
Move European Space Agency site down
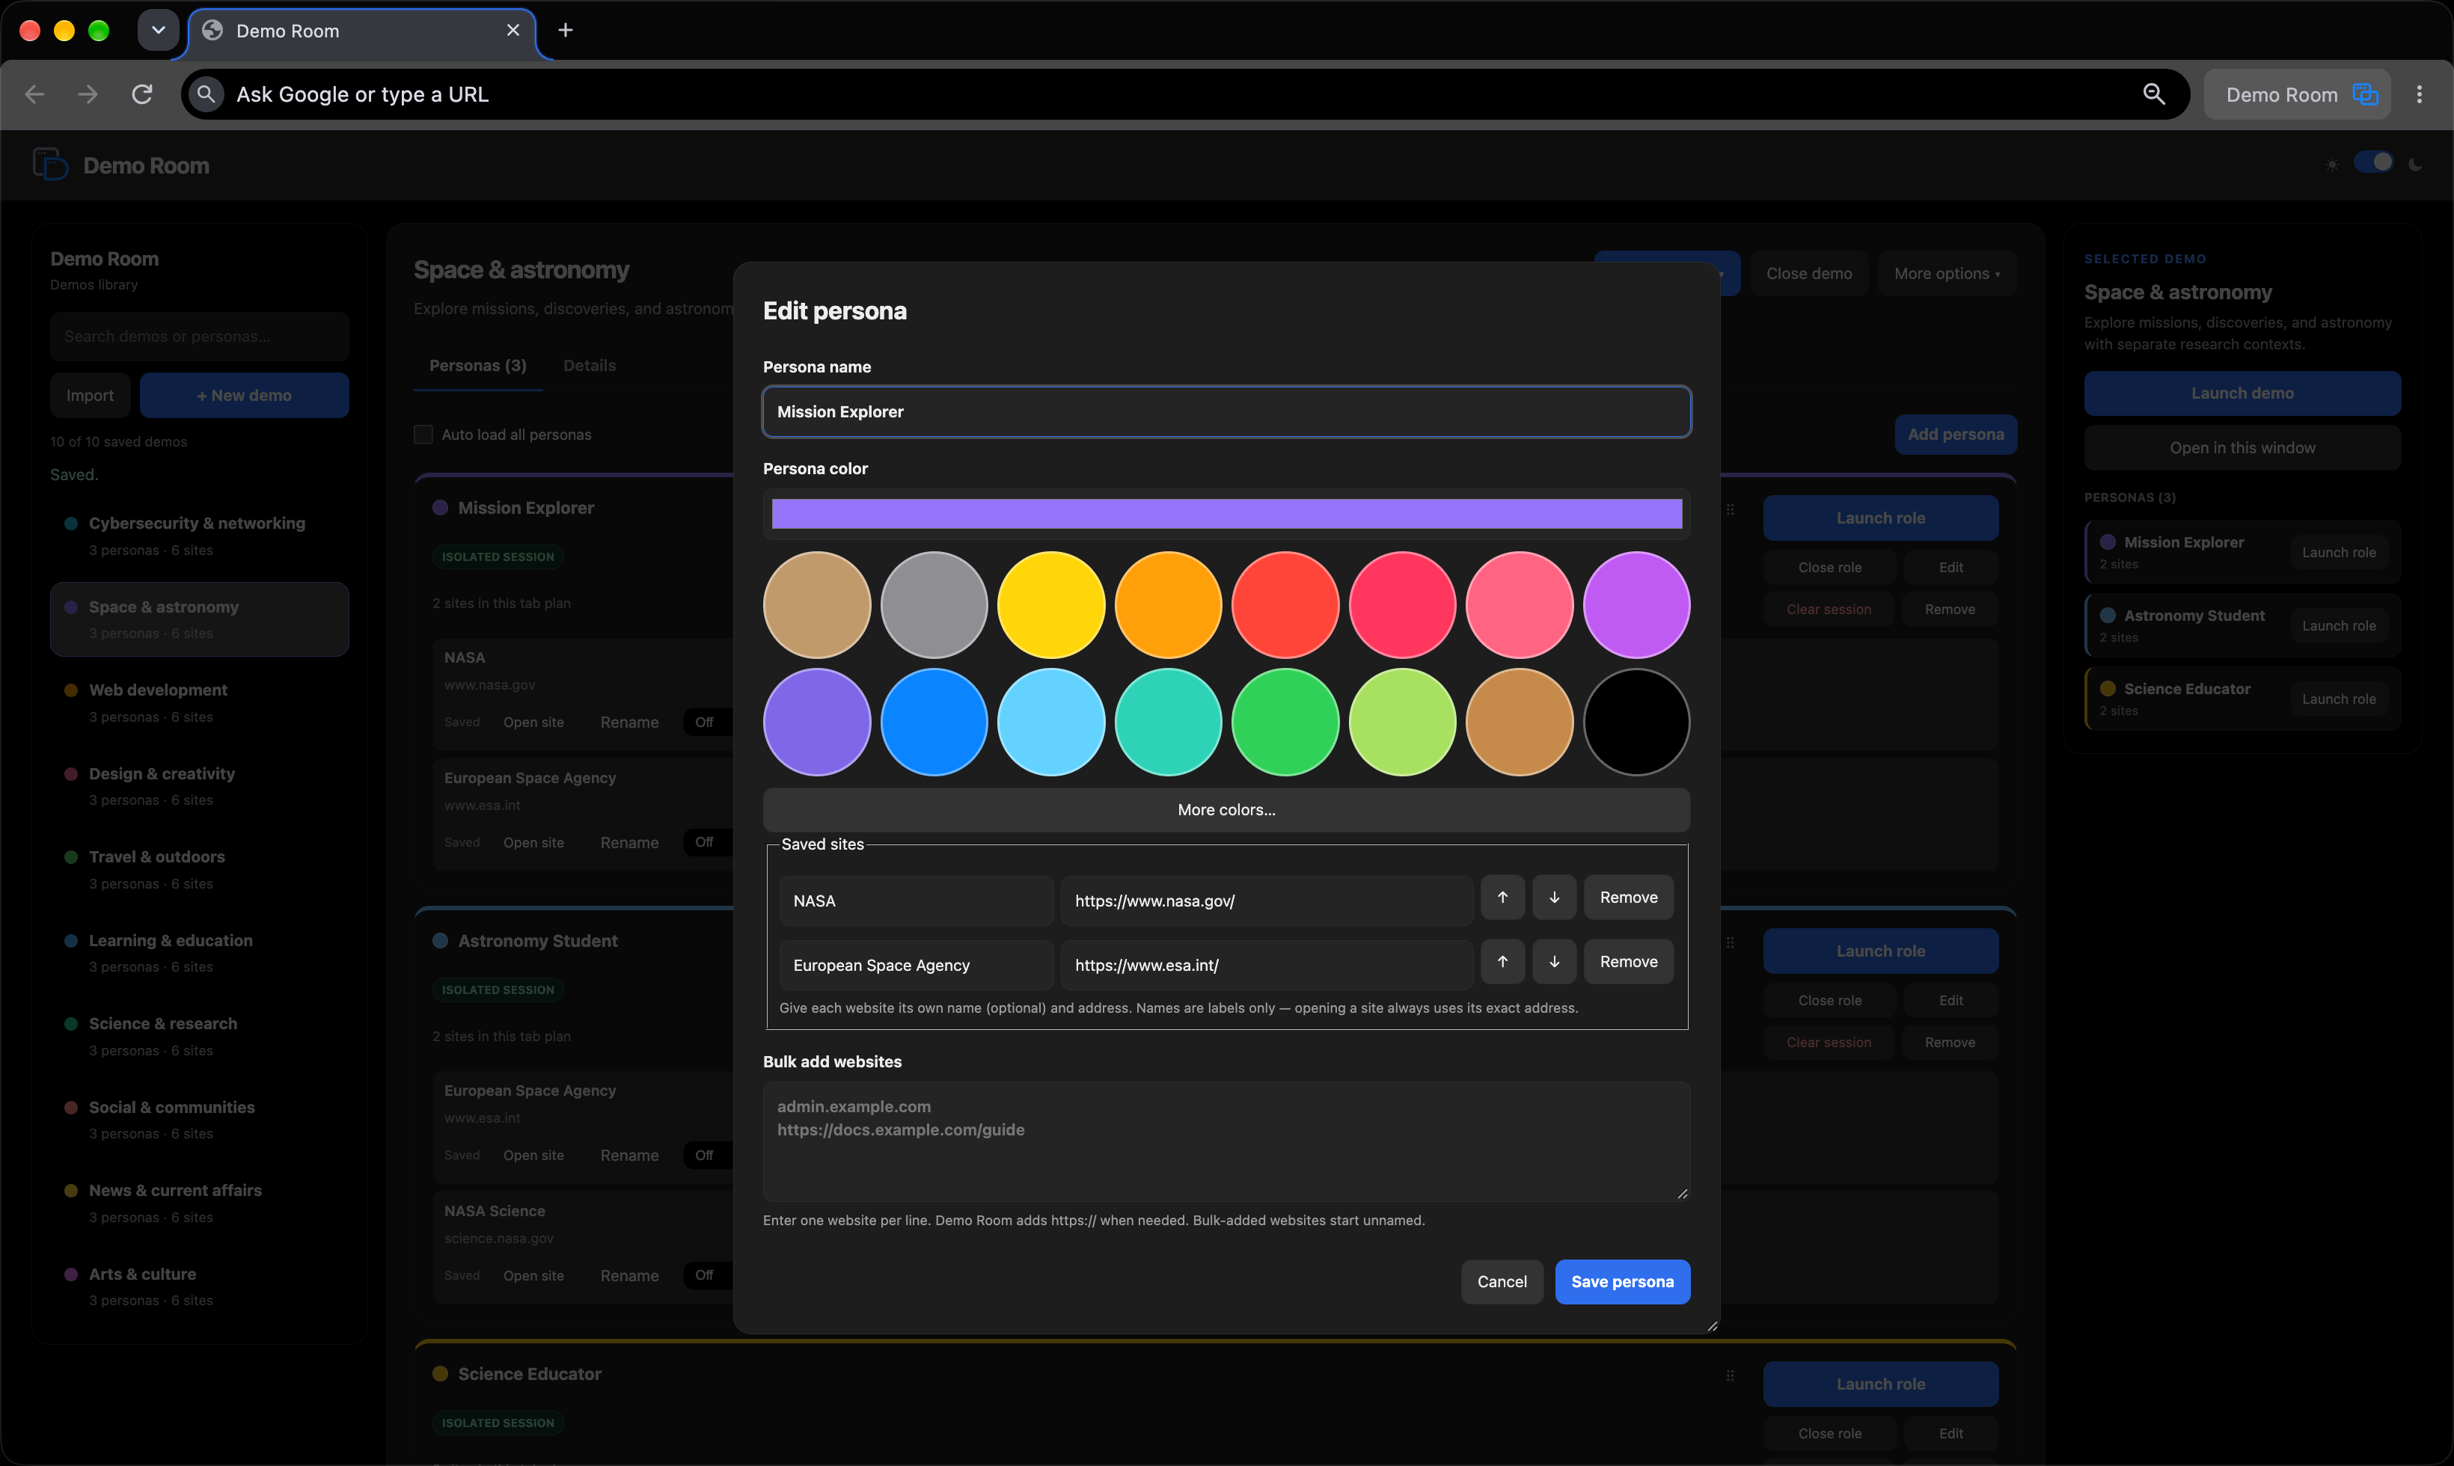(x=1554, y=961)
